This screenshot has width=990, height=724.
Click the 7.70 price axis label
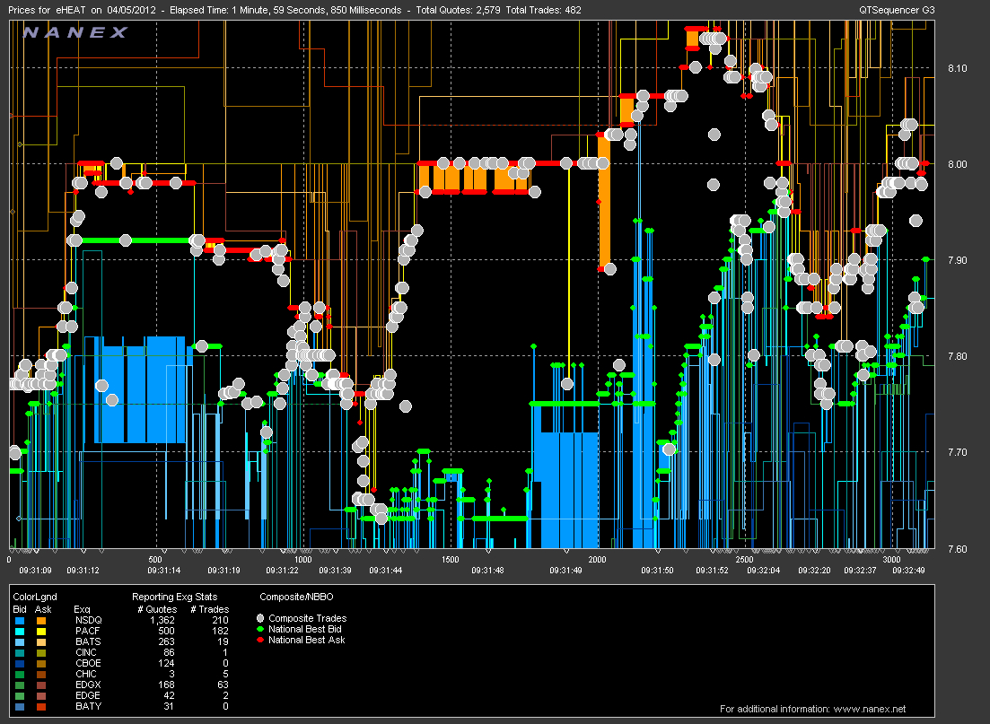(957, 453)
